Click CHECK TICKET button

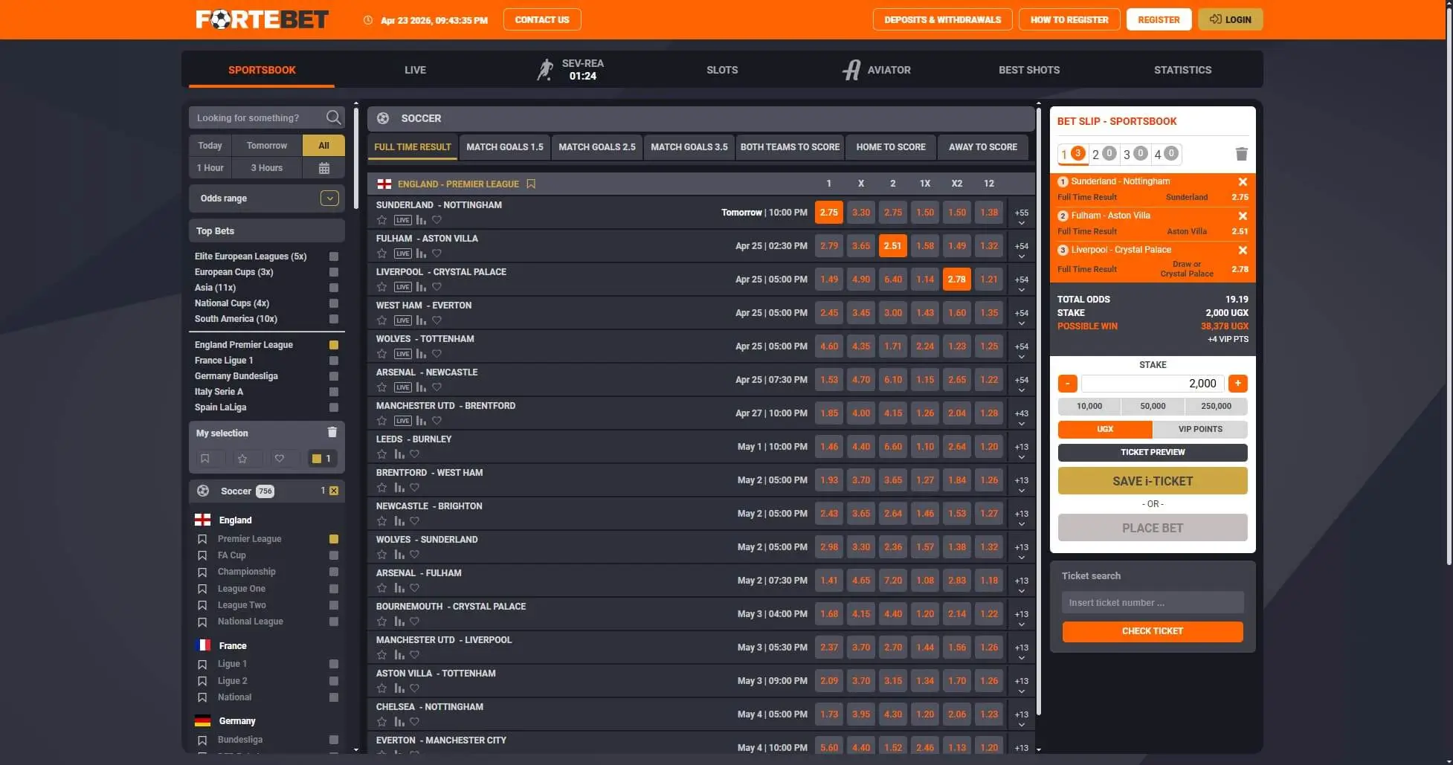(x=1153, y=631)
